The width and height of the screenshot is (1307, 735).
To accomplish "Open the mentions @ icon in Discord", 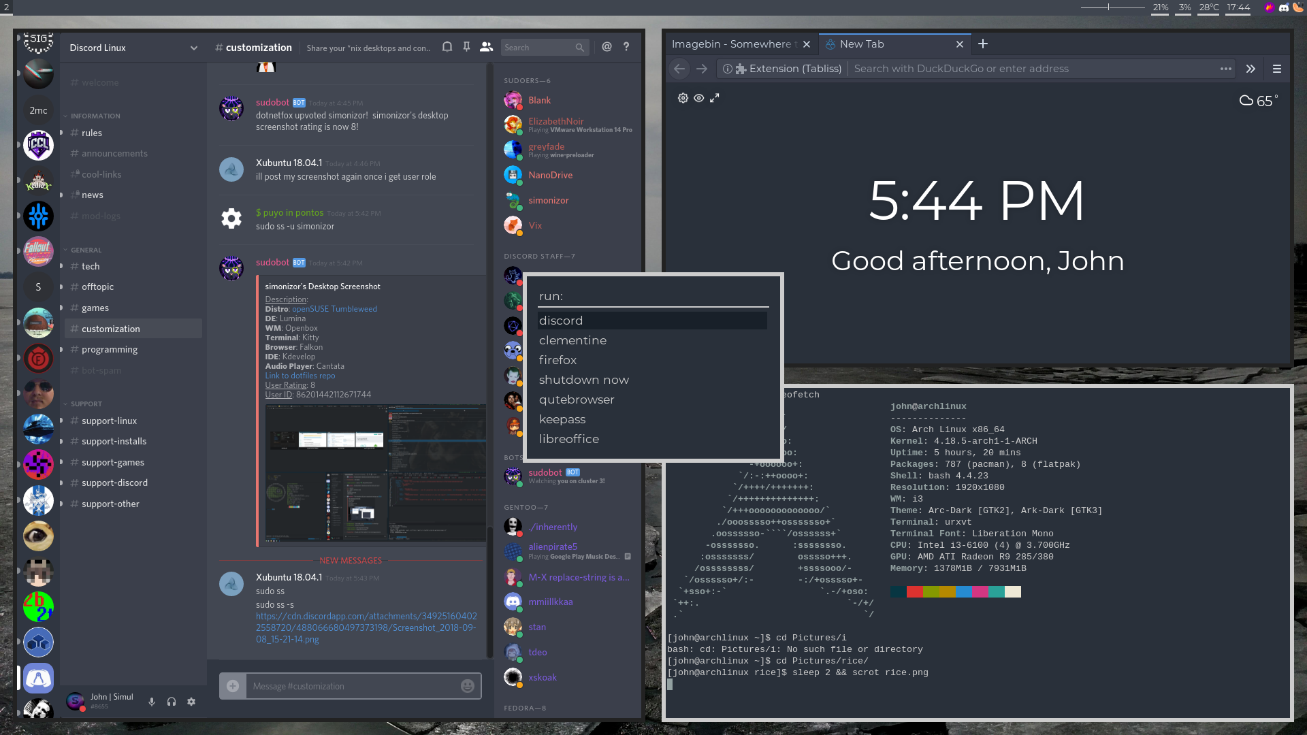I will coord(607,47).
